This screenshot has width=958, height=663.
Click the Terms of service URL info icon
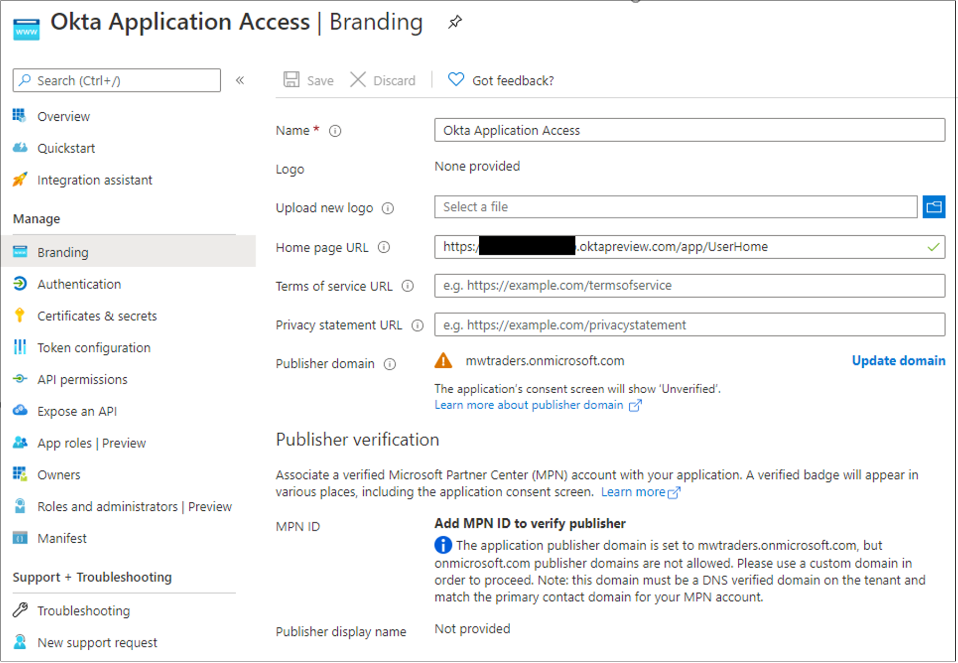tap(407, 286)
